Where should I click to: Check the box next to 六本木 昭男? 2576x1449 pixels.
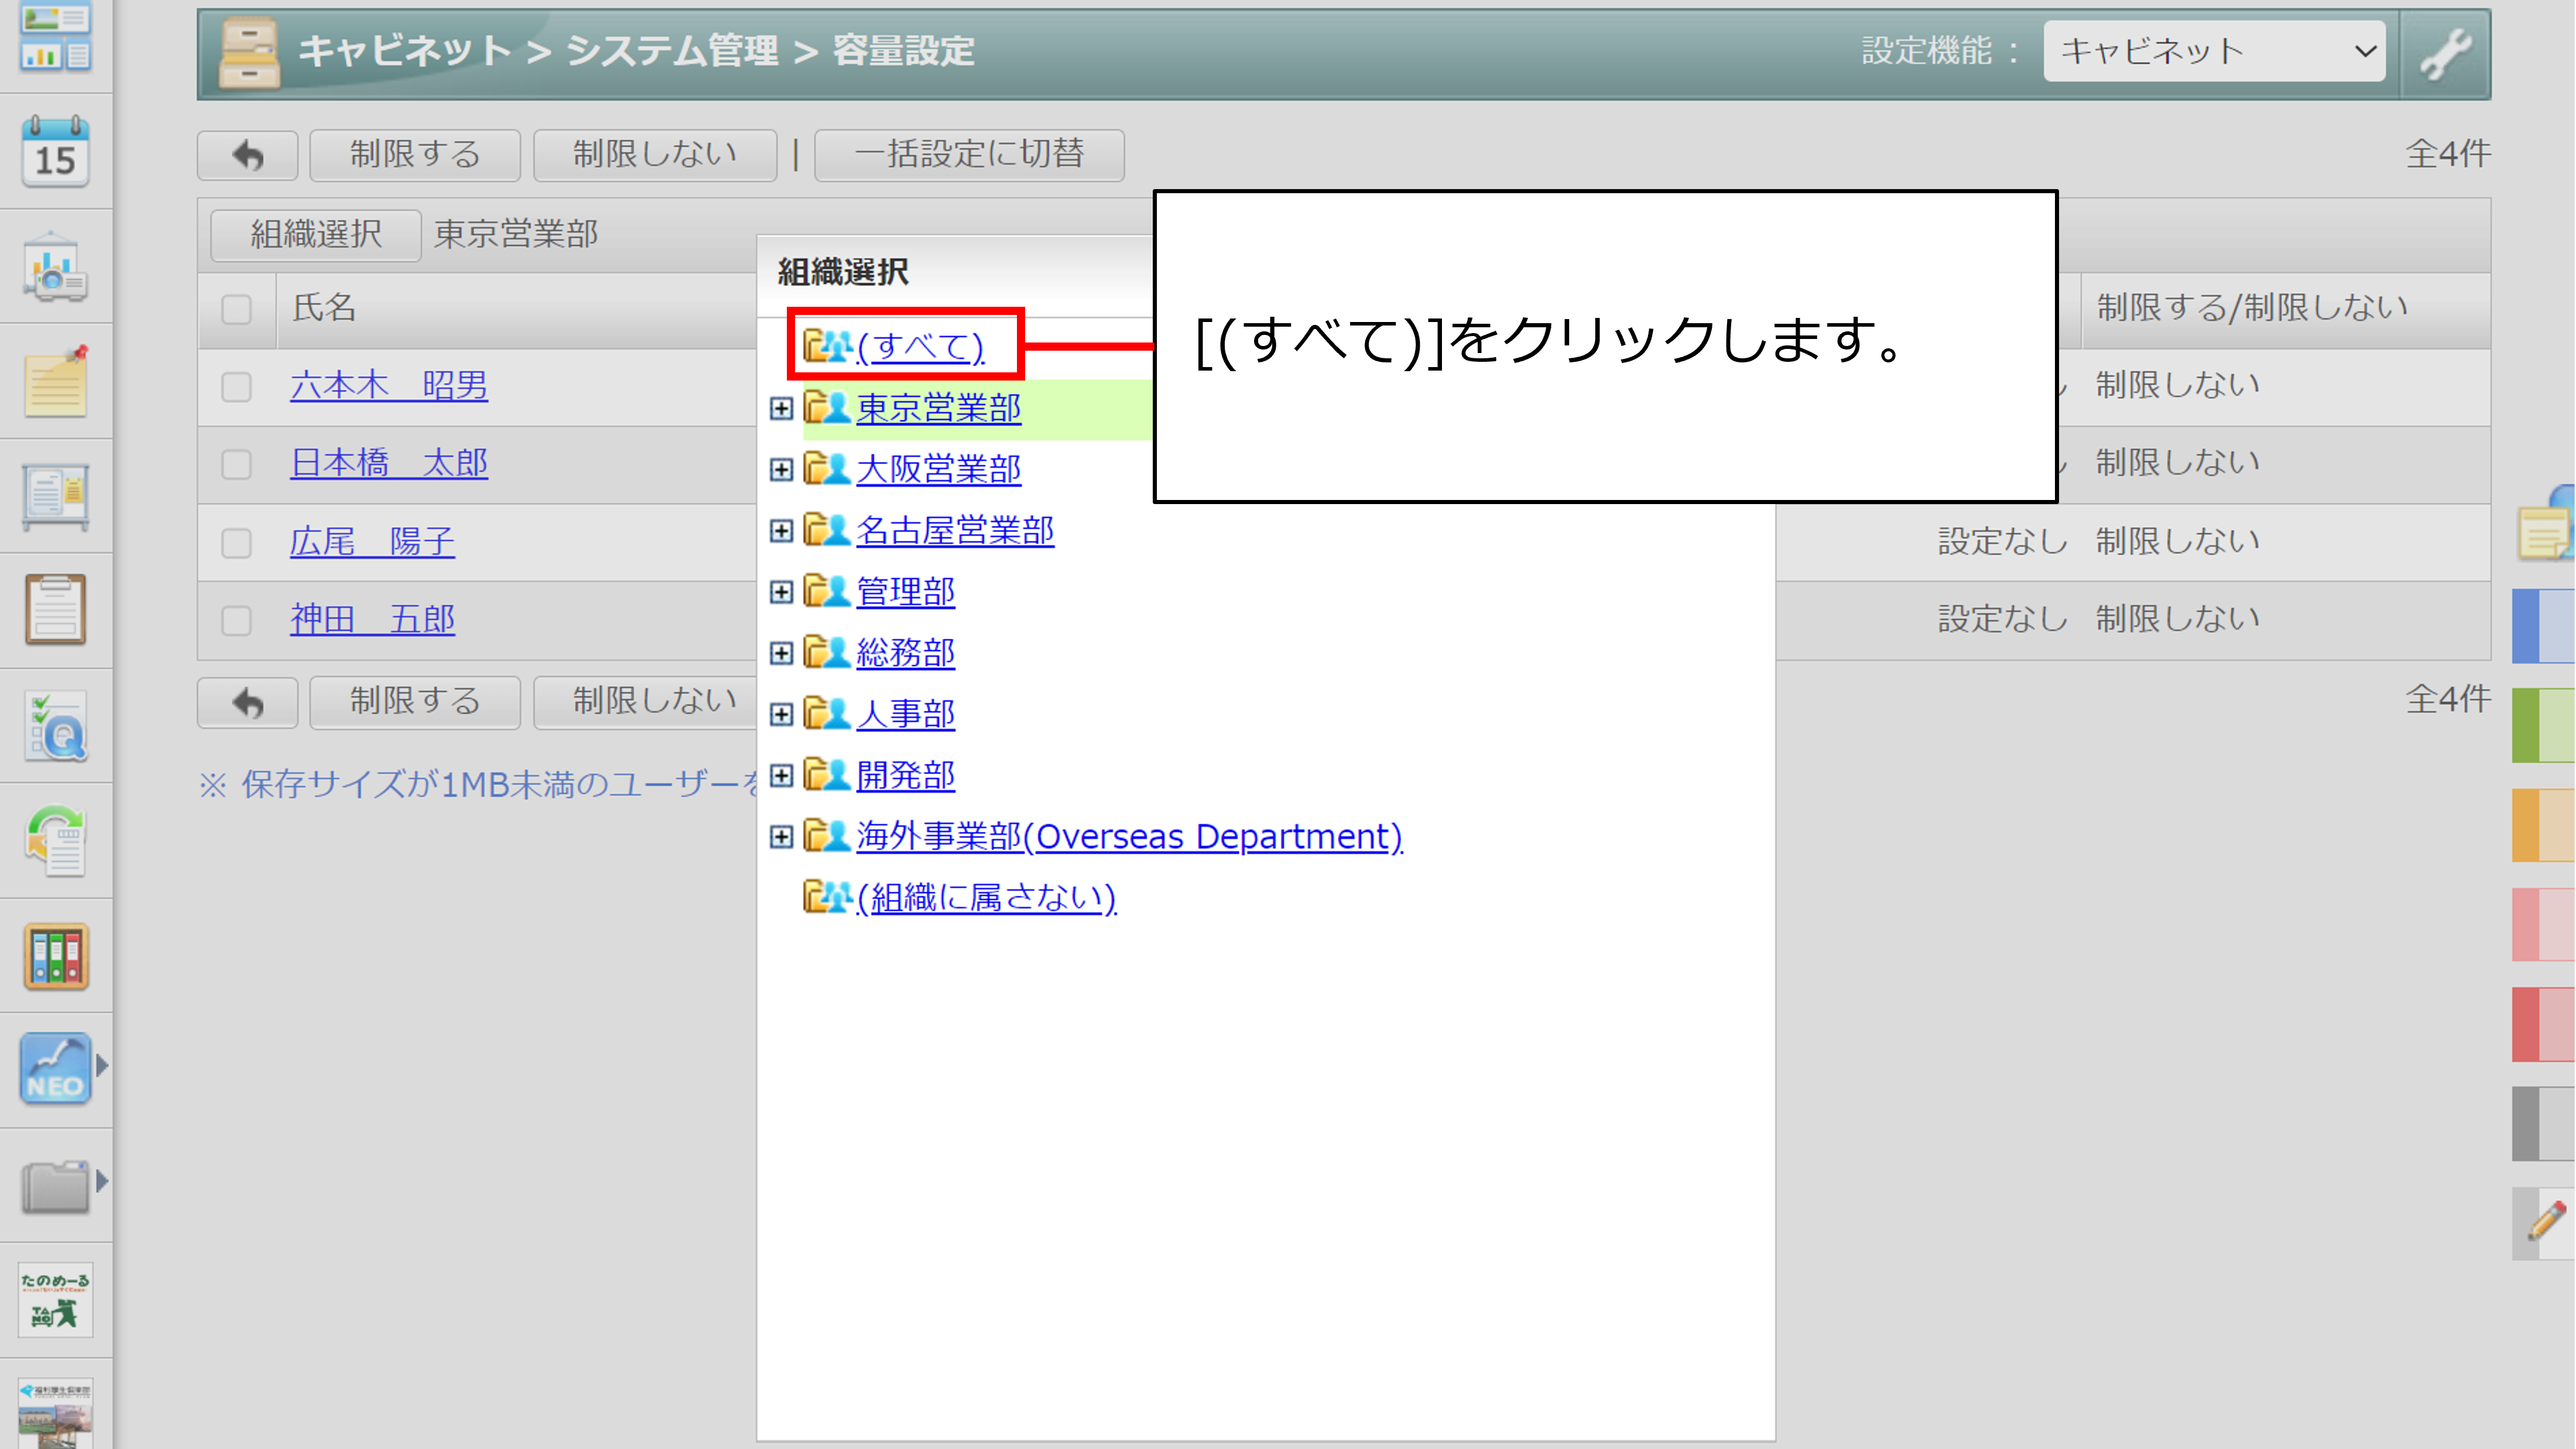pyautogui.click(x=236, y=387)
